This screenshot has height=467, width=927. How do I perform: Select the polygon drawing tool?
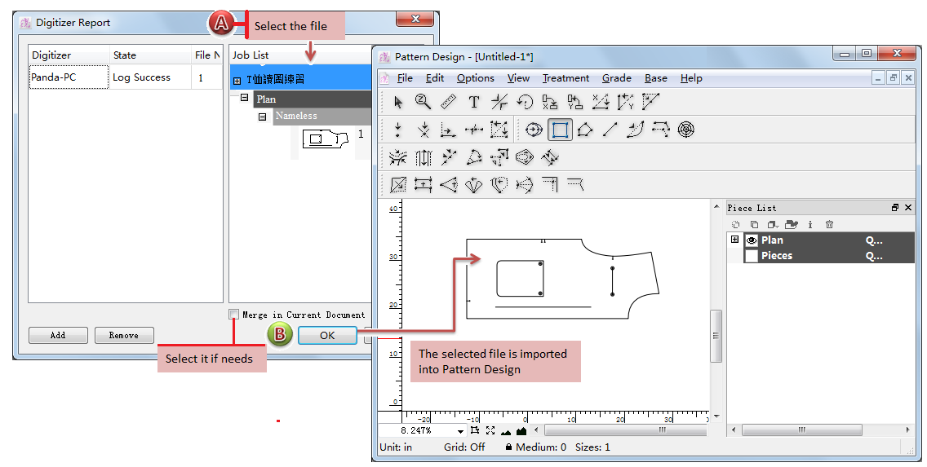click(584, 130)
